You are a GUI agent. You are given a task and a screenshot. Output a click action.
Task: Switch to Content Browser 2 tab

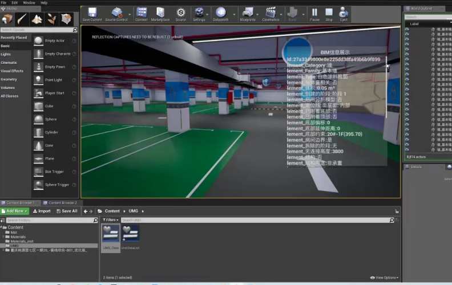(62, 203)
